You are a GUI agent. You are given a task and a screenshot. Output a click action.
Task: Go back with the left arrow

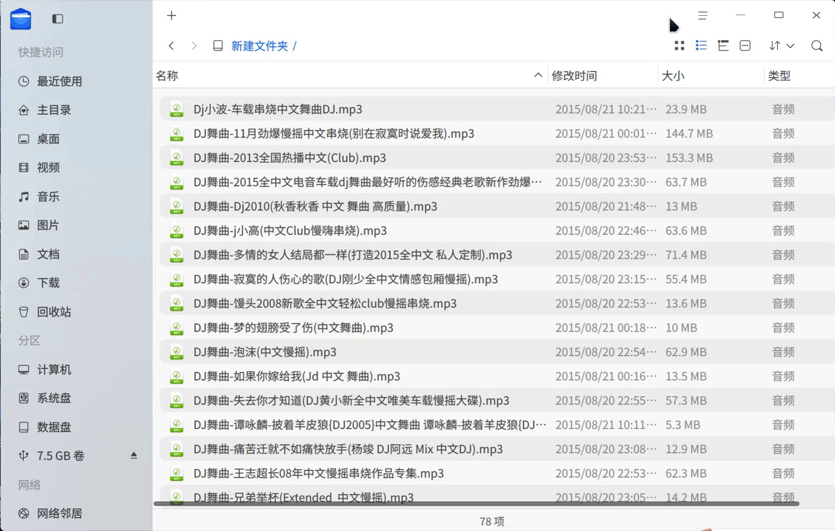[171, 46]
